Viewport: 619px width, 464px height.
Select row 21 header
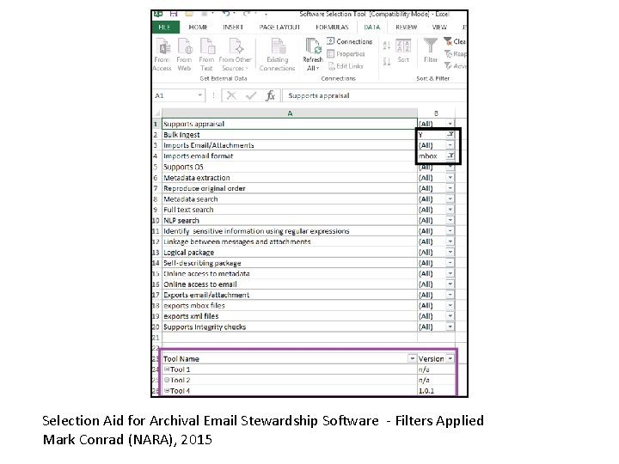click(x=156, y=338)
